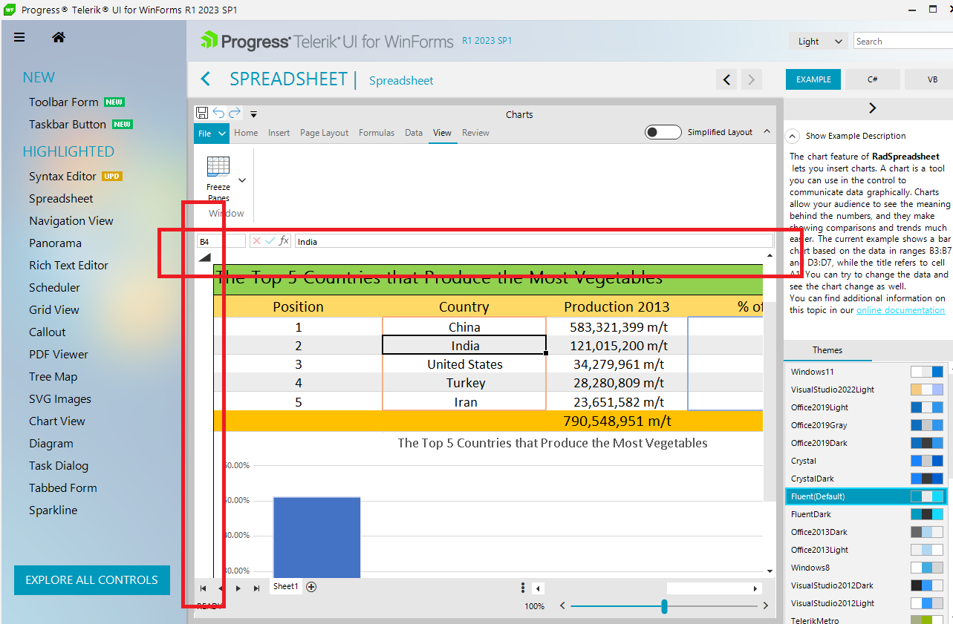Open the Sparkline demo

pos(53,510)
